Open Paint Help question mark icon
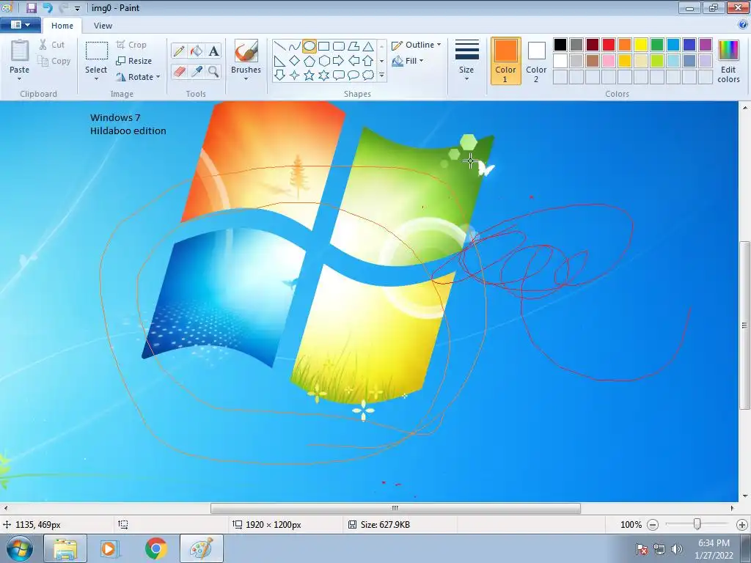The image size is (751, 563). 744,25
